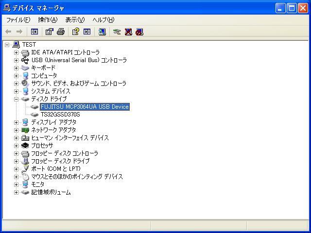
Task: Select the プロセッサ category label
Action: click(42, 146)
